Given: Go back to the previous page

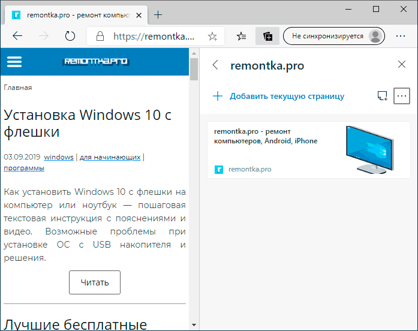Looking at the screenshot, I should point(17,36).
